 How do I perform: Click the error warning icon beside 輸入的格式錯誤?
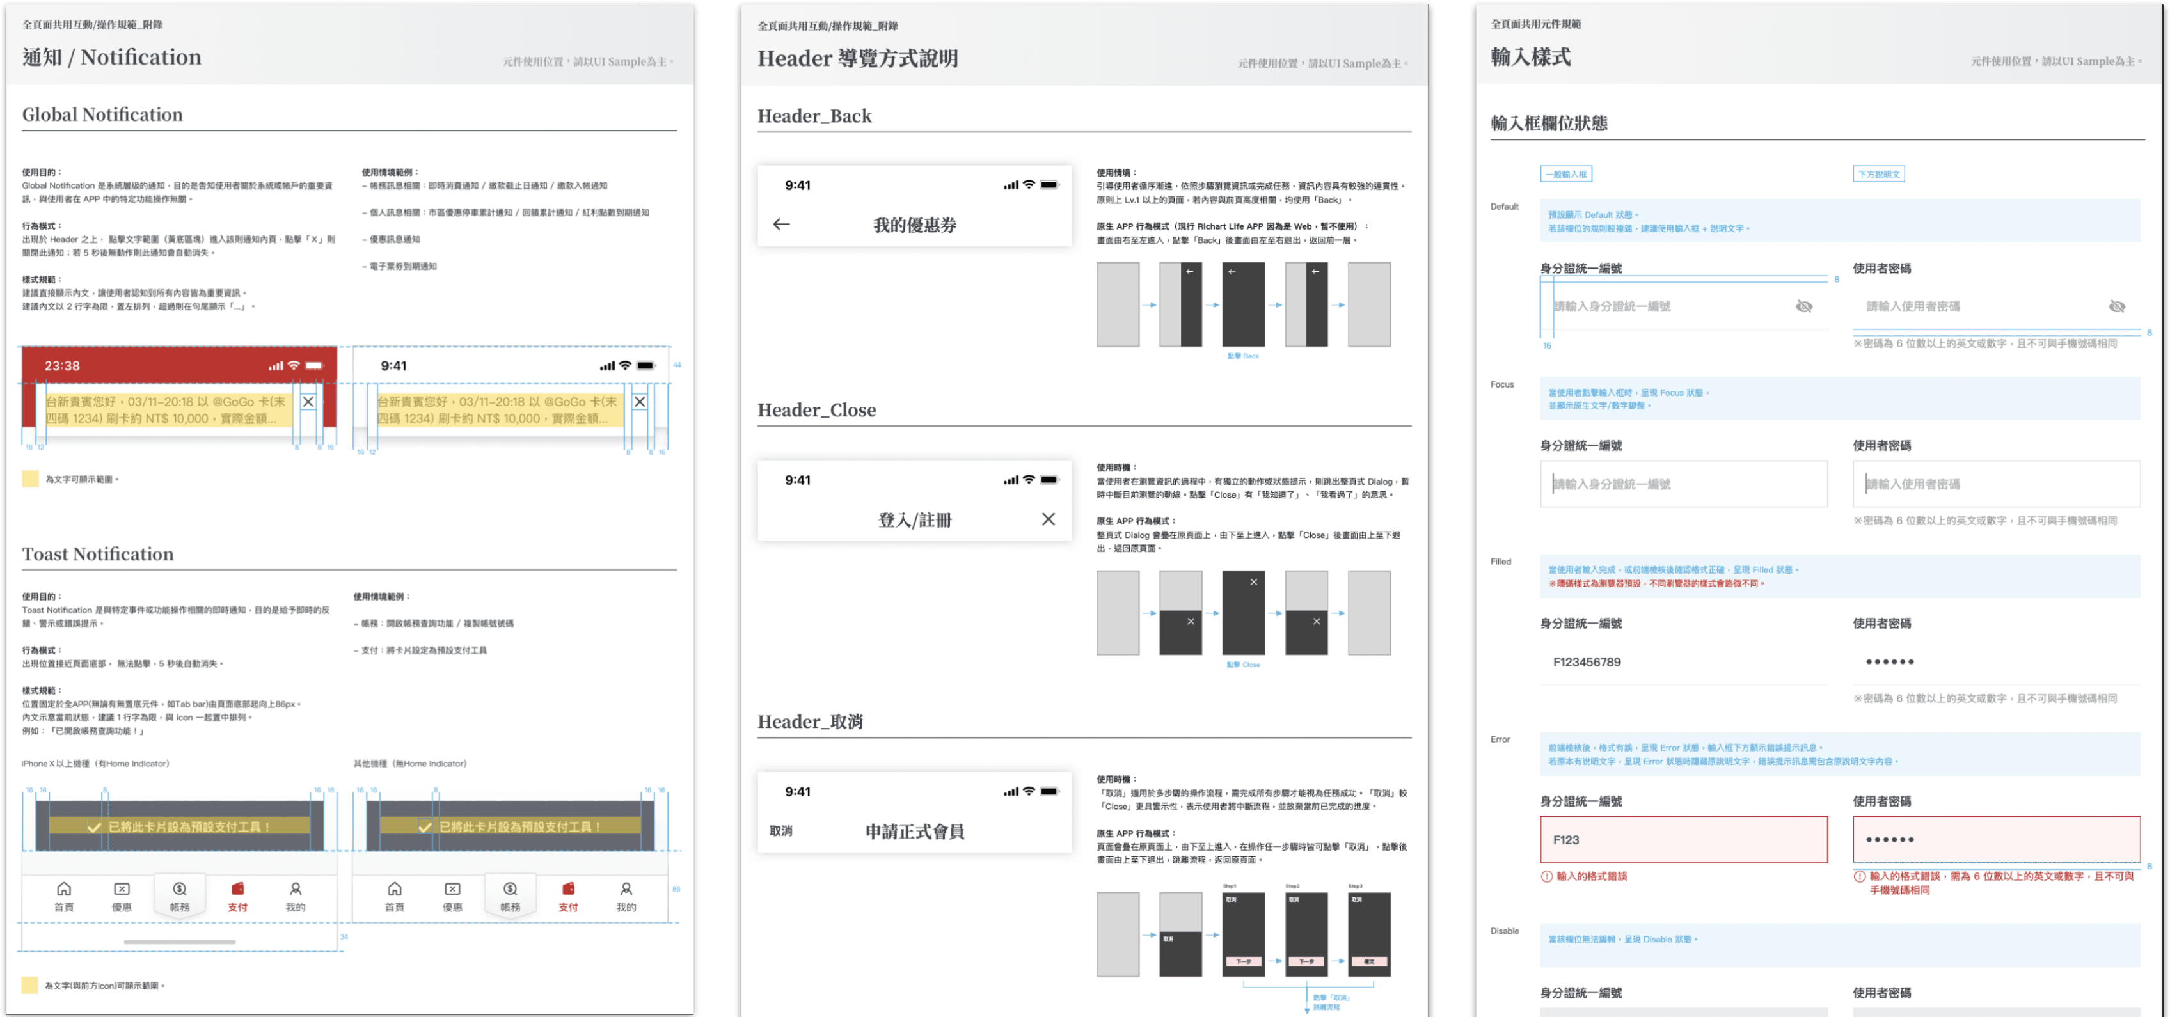[1547, 876]
